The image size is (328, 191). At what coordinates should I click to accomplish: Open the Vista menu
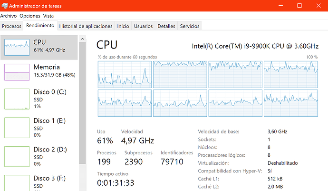48,16
